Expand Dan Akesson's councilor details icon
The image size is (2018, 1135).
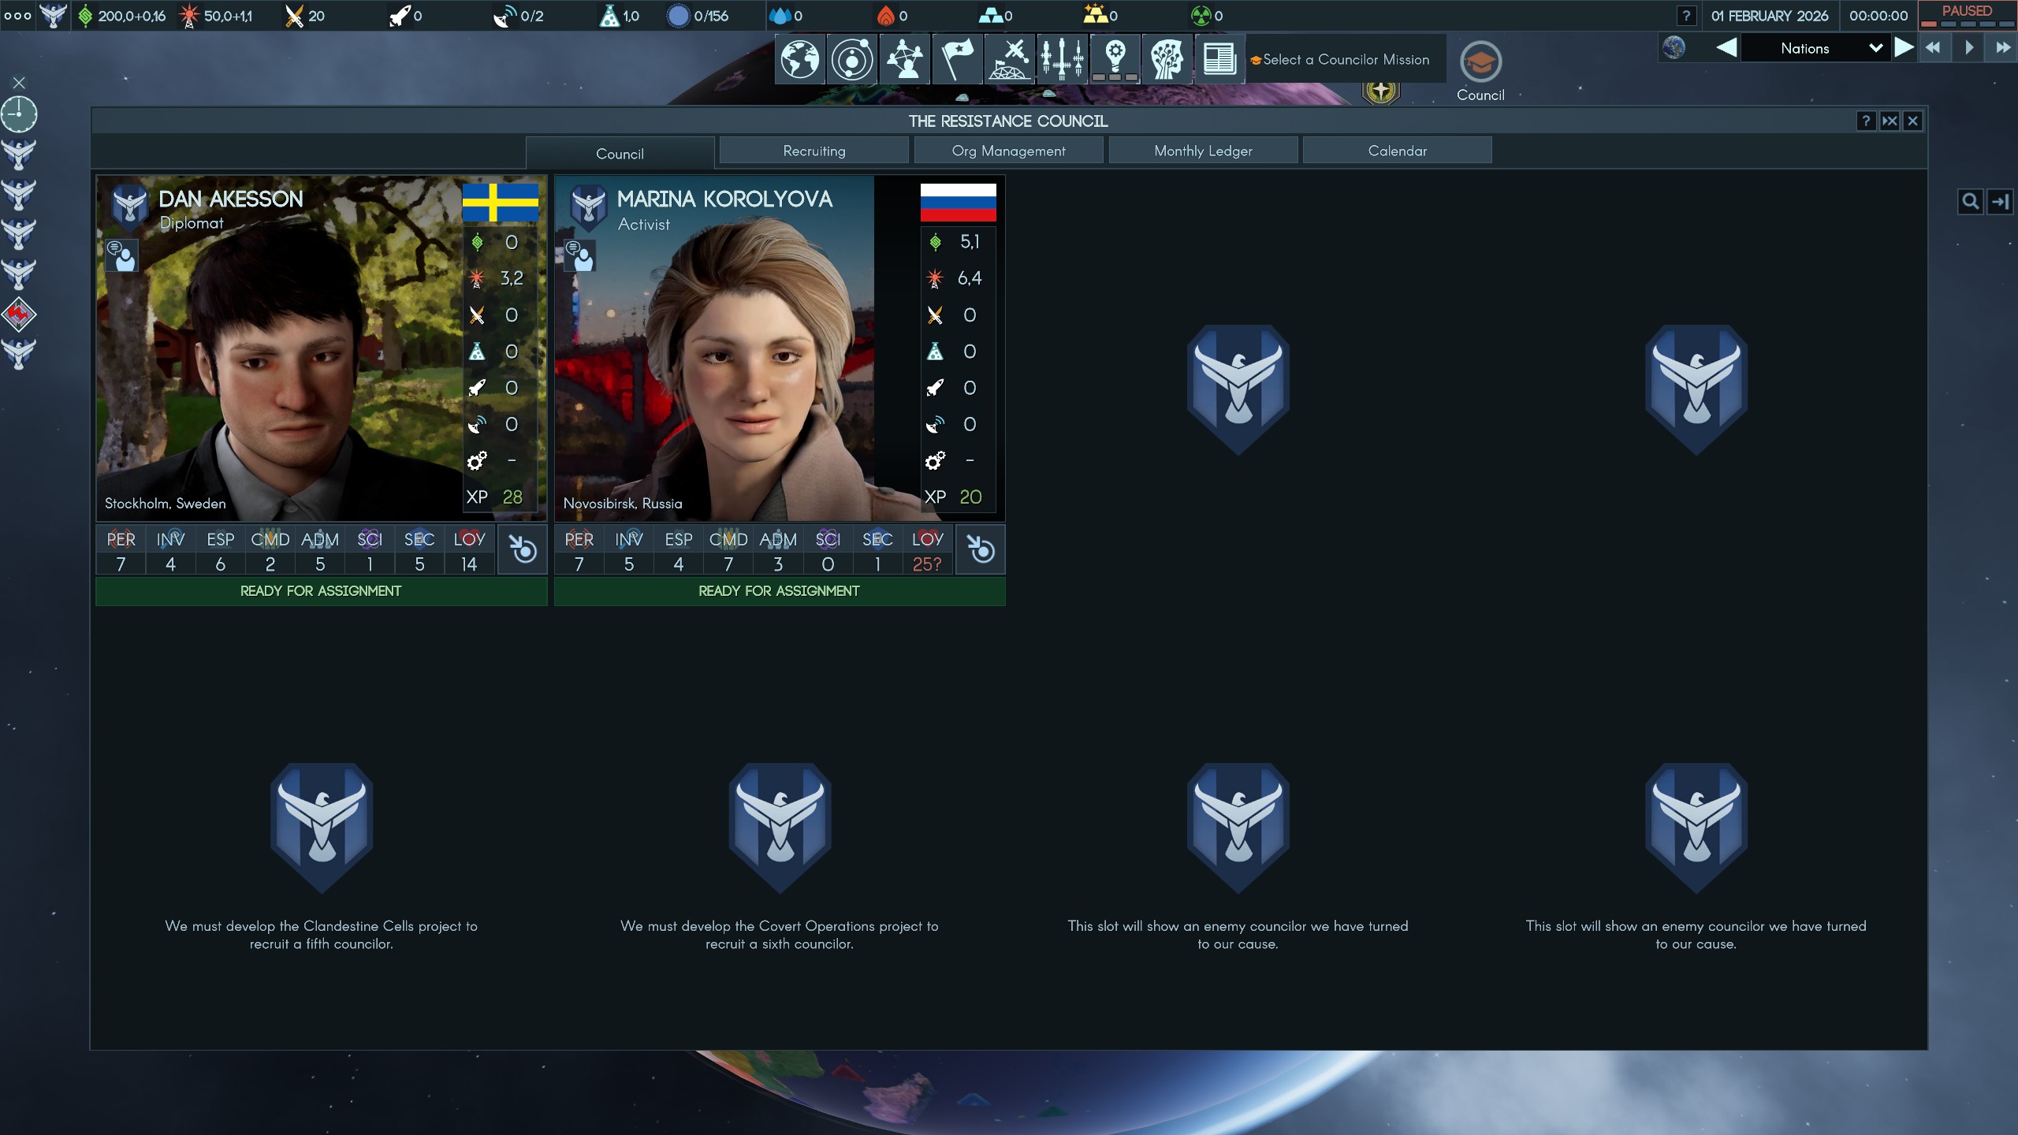click(122, 256)
